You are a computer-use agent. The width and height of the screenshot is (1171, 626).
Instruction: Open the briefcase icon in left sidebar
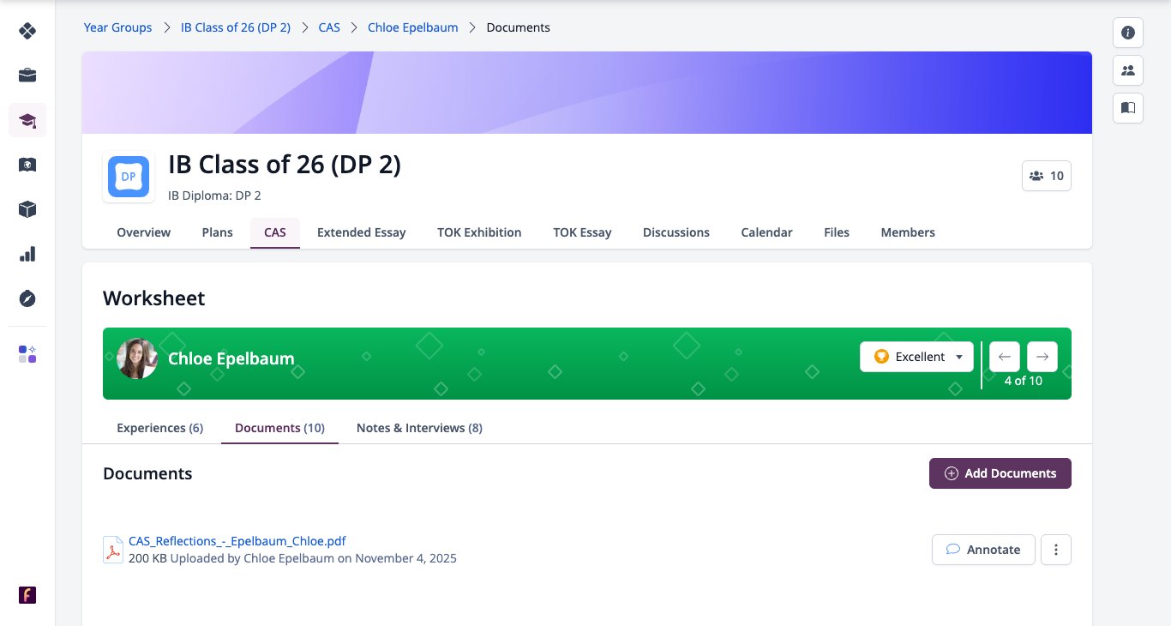(x=27, y=75)
